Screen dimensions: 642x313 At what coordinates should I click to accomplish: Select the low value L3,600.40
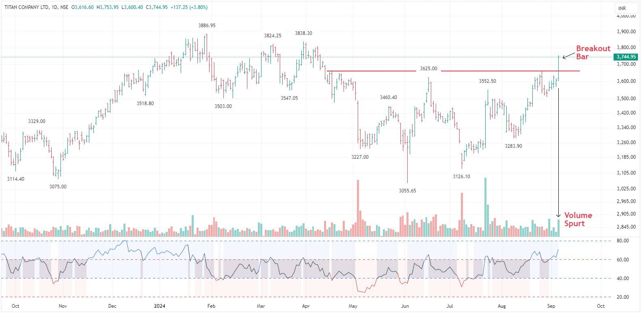(132, 8)
